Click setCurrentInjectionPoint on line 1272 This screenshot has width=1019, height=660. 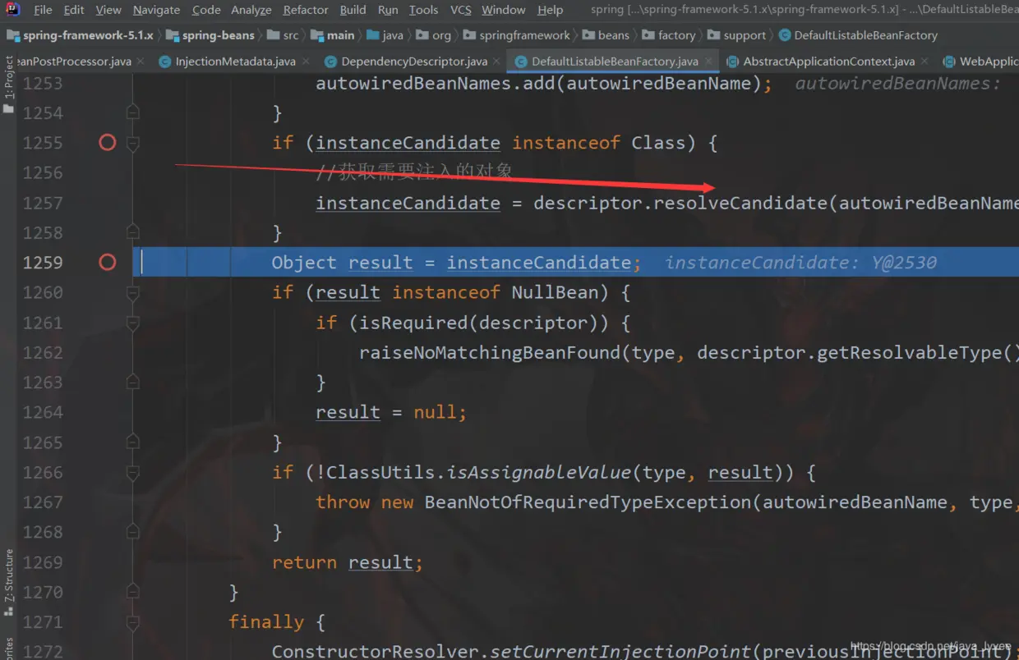[621, 651]
